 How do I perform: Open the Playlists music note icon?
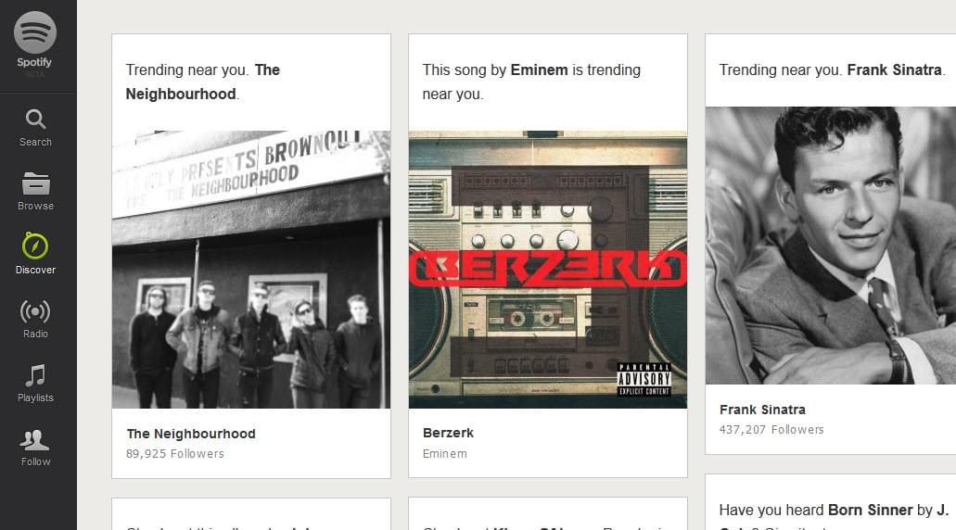[x=35, y=374]
